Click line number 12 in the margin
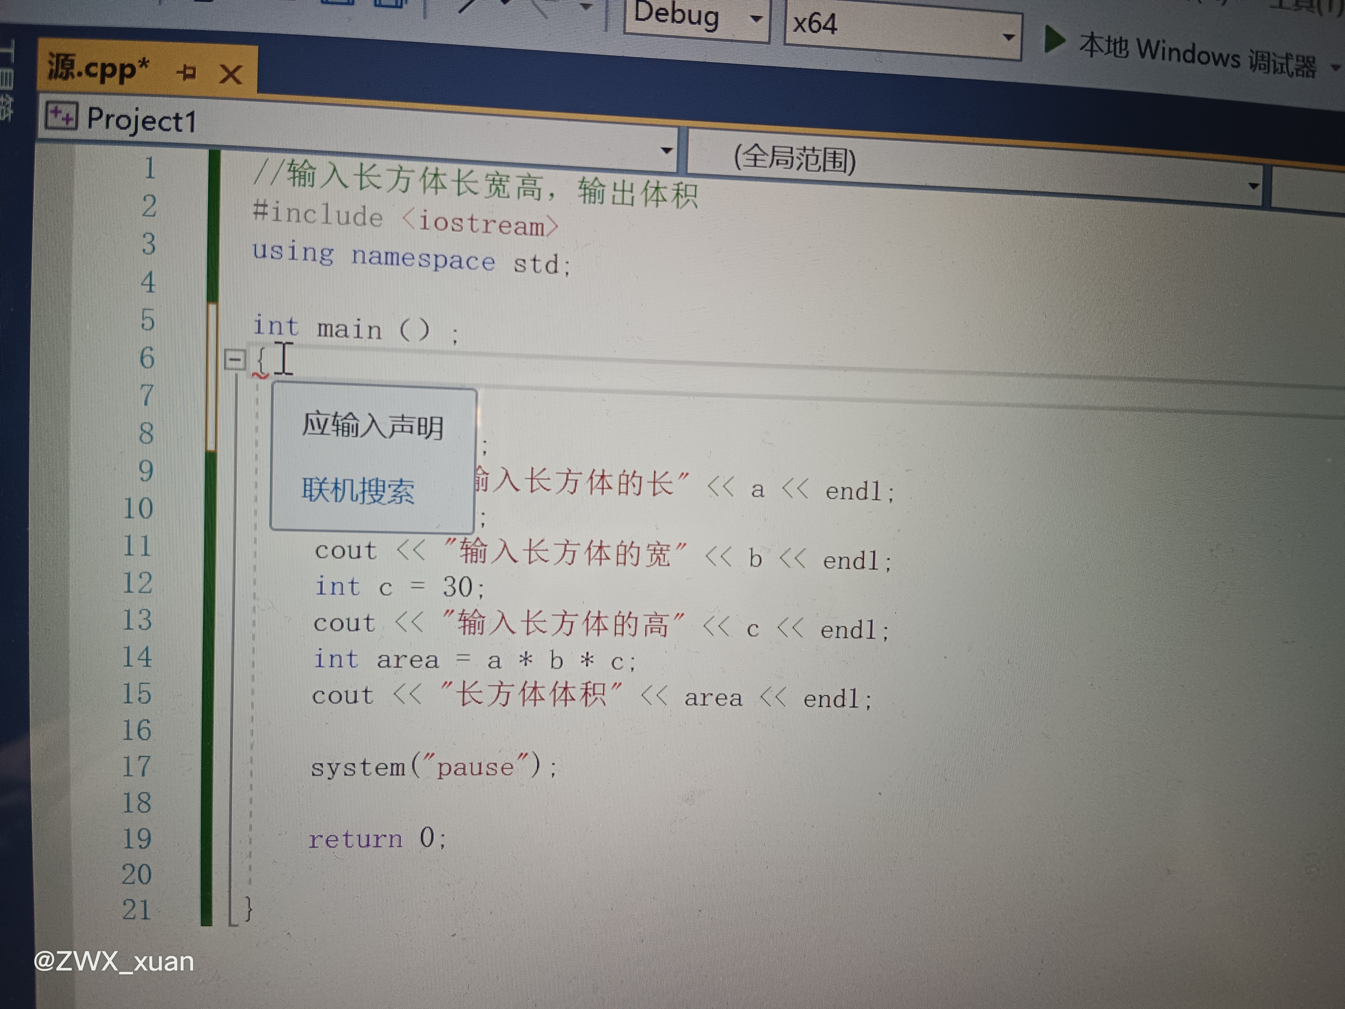1345x1009 pixels. pos(138,583)
